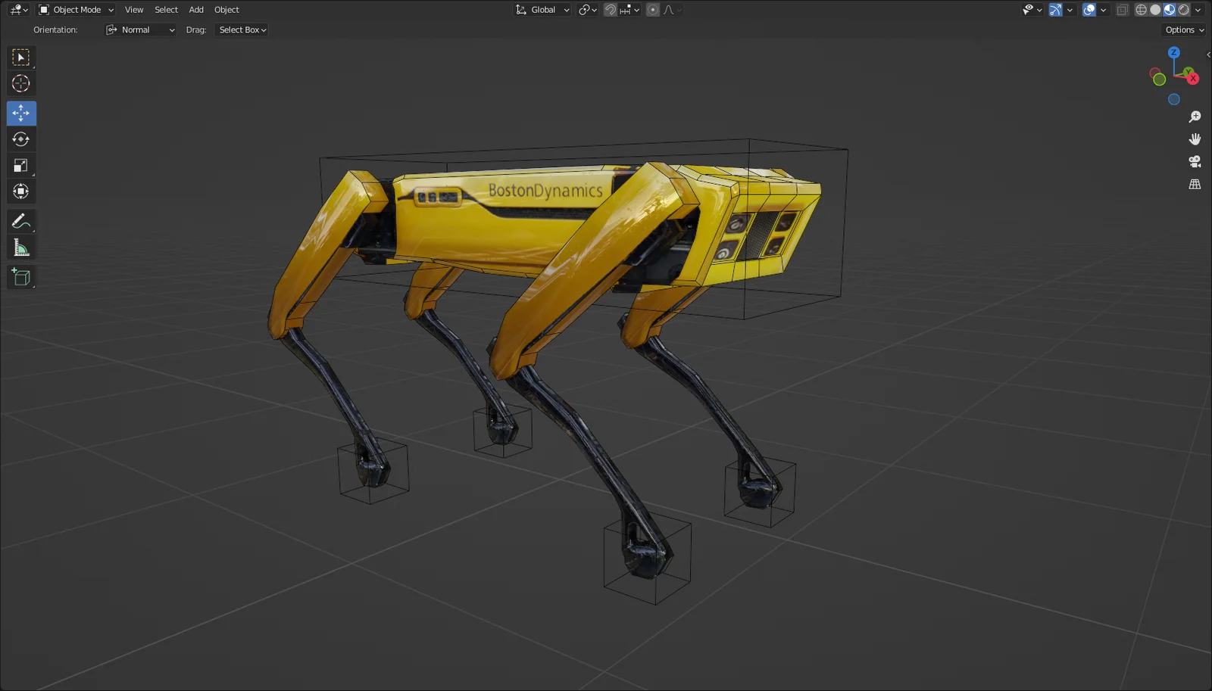The height and width of the screenshot is (691, 1212).
Task: Click the Options button in the header
Action: 1182,30
